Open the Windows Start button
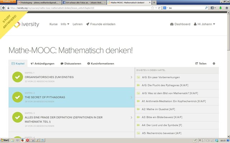230x143 pixels. click(5, 140)
